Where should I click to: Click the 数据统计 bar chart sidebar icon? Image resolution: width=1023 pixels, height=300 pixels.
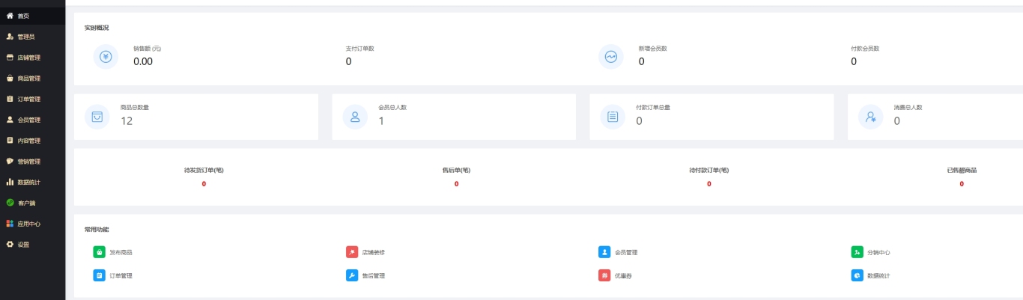click(10, 182)
